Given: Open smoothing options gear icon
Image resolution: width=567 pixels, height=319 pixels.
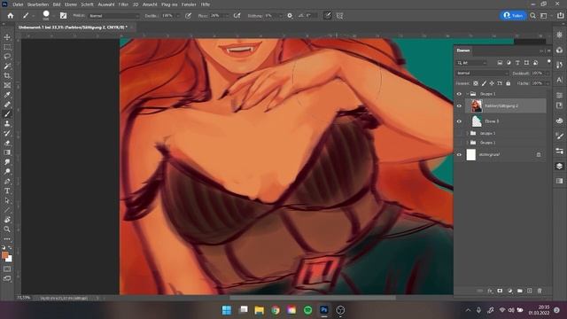Looking at the screenshot, I should 290,16.
